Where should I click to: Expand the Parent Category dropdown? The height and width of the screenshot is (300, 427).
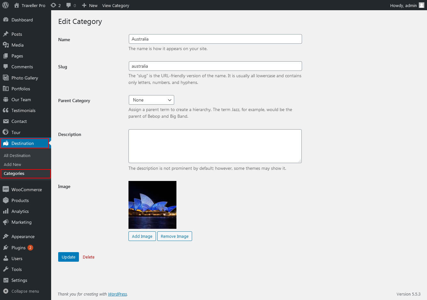(151, 100)
